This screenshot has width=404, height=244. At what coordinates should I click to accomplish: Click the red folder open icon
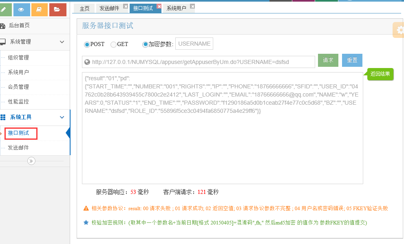click(58, 10)
